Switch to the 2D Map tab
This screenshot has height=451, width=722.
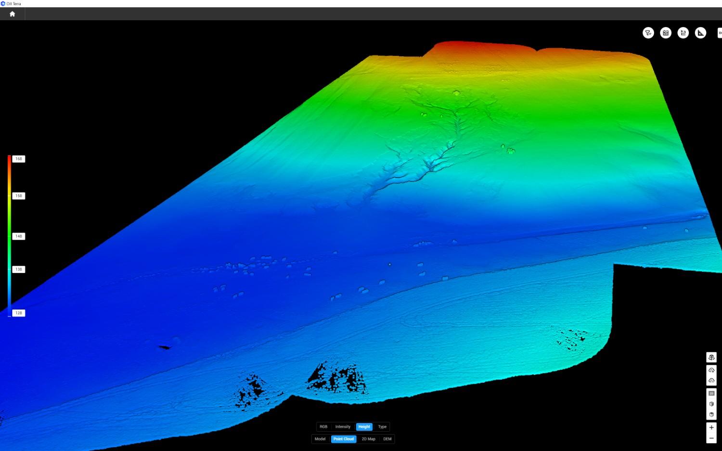tap(368, 439)
